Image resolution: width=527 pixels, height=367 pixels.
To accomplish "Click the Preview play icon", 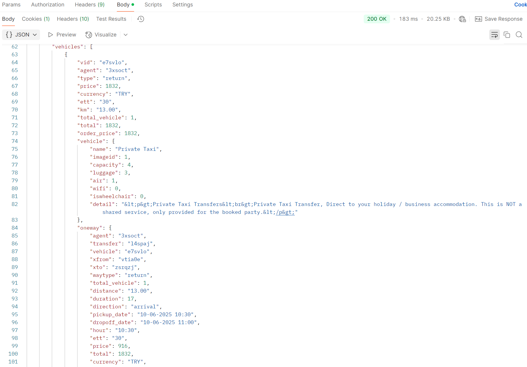I will (x=51, y=35).
